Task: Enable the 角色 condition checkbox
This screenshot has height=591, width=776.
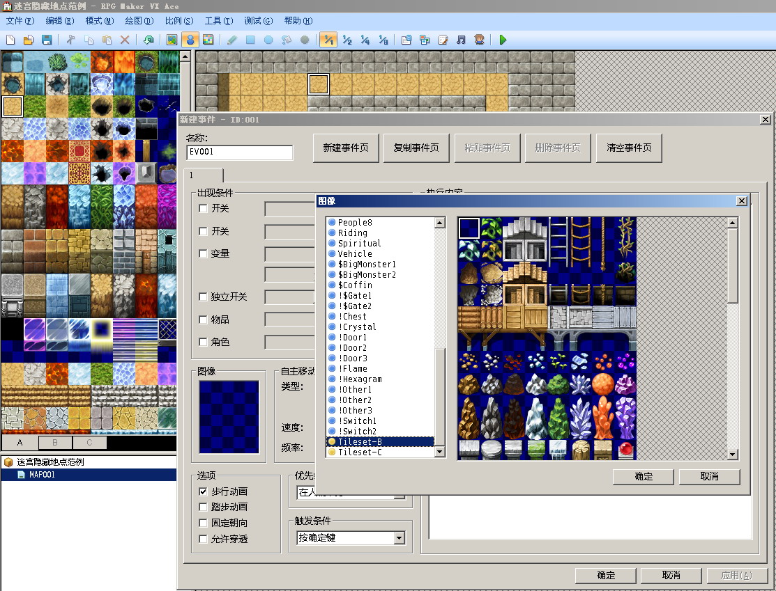Action: (203, 342)
